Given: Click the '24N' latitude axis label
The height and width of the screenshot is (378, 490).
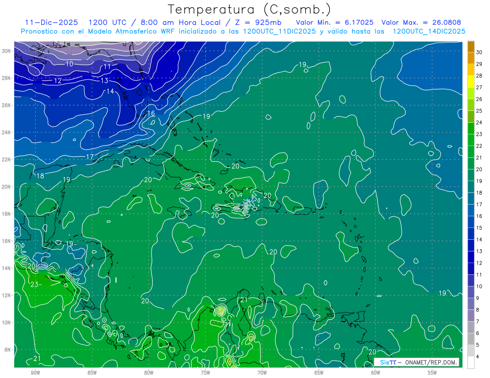Looking at the screenshot, I should click(x=6, y=132).
